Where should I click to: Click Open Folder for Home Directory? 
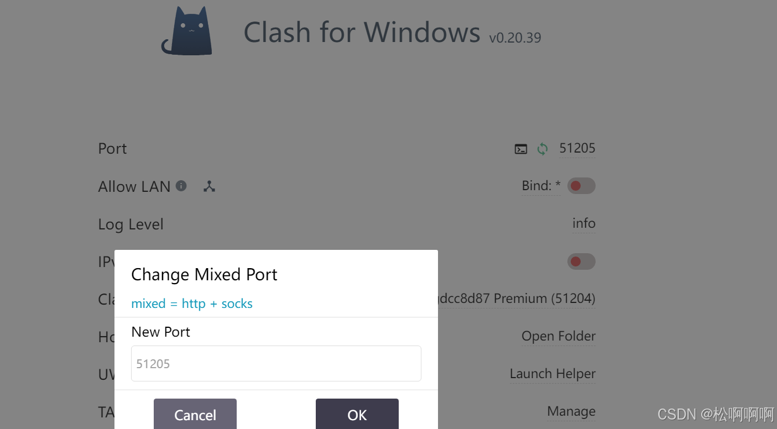(558, 336)
